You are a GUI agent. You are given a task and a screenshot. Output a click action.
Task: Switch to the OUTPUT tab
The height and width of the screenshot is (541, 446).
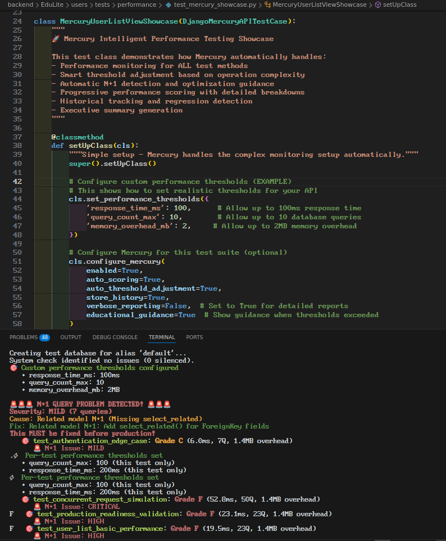[x=71, y=337]
